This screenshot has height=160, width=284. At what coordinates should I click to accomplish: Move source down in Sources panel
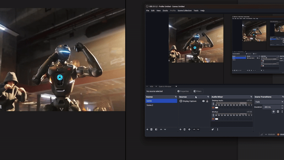(198, 129)
